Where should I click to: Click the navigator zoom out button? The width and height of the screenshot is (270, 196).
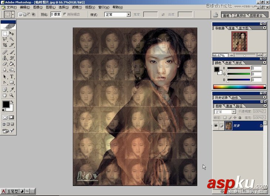231,55
